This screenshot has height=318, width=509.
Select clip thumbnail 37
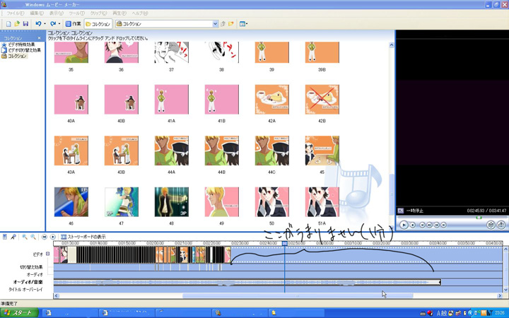point(171,52)
